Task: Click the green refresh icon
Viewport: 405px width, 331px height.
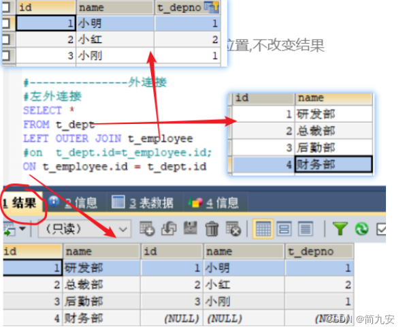Action: coord(361,229)
